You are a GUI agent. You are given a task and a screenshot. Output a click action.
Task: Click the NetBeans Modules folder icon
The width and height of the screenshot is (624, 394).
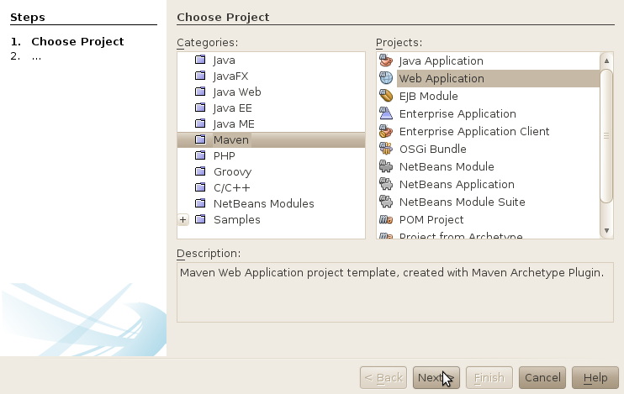tap(200, 203)
